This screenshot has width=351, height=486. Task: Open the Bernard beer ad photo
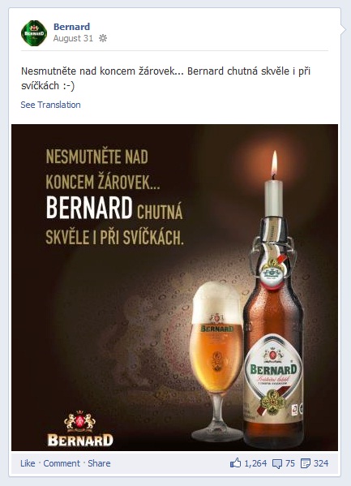175,287
